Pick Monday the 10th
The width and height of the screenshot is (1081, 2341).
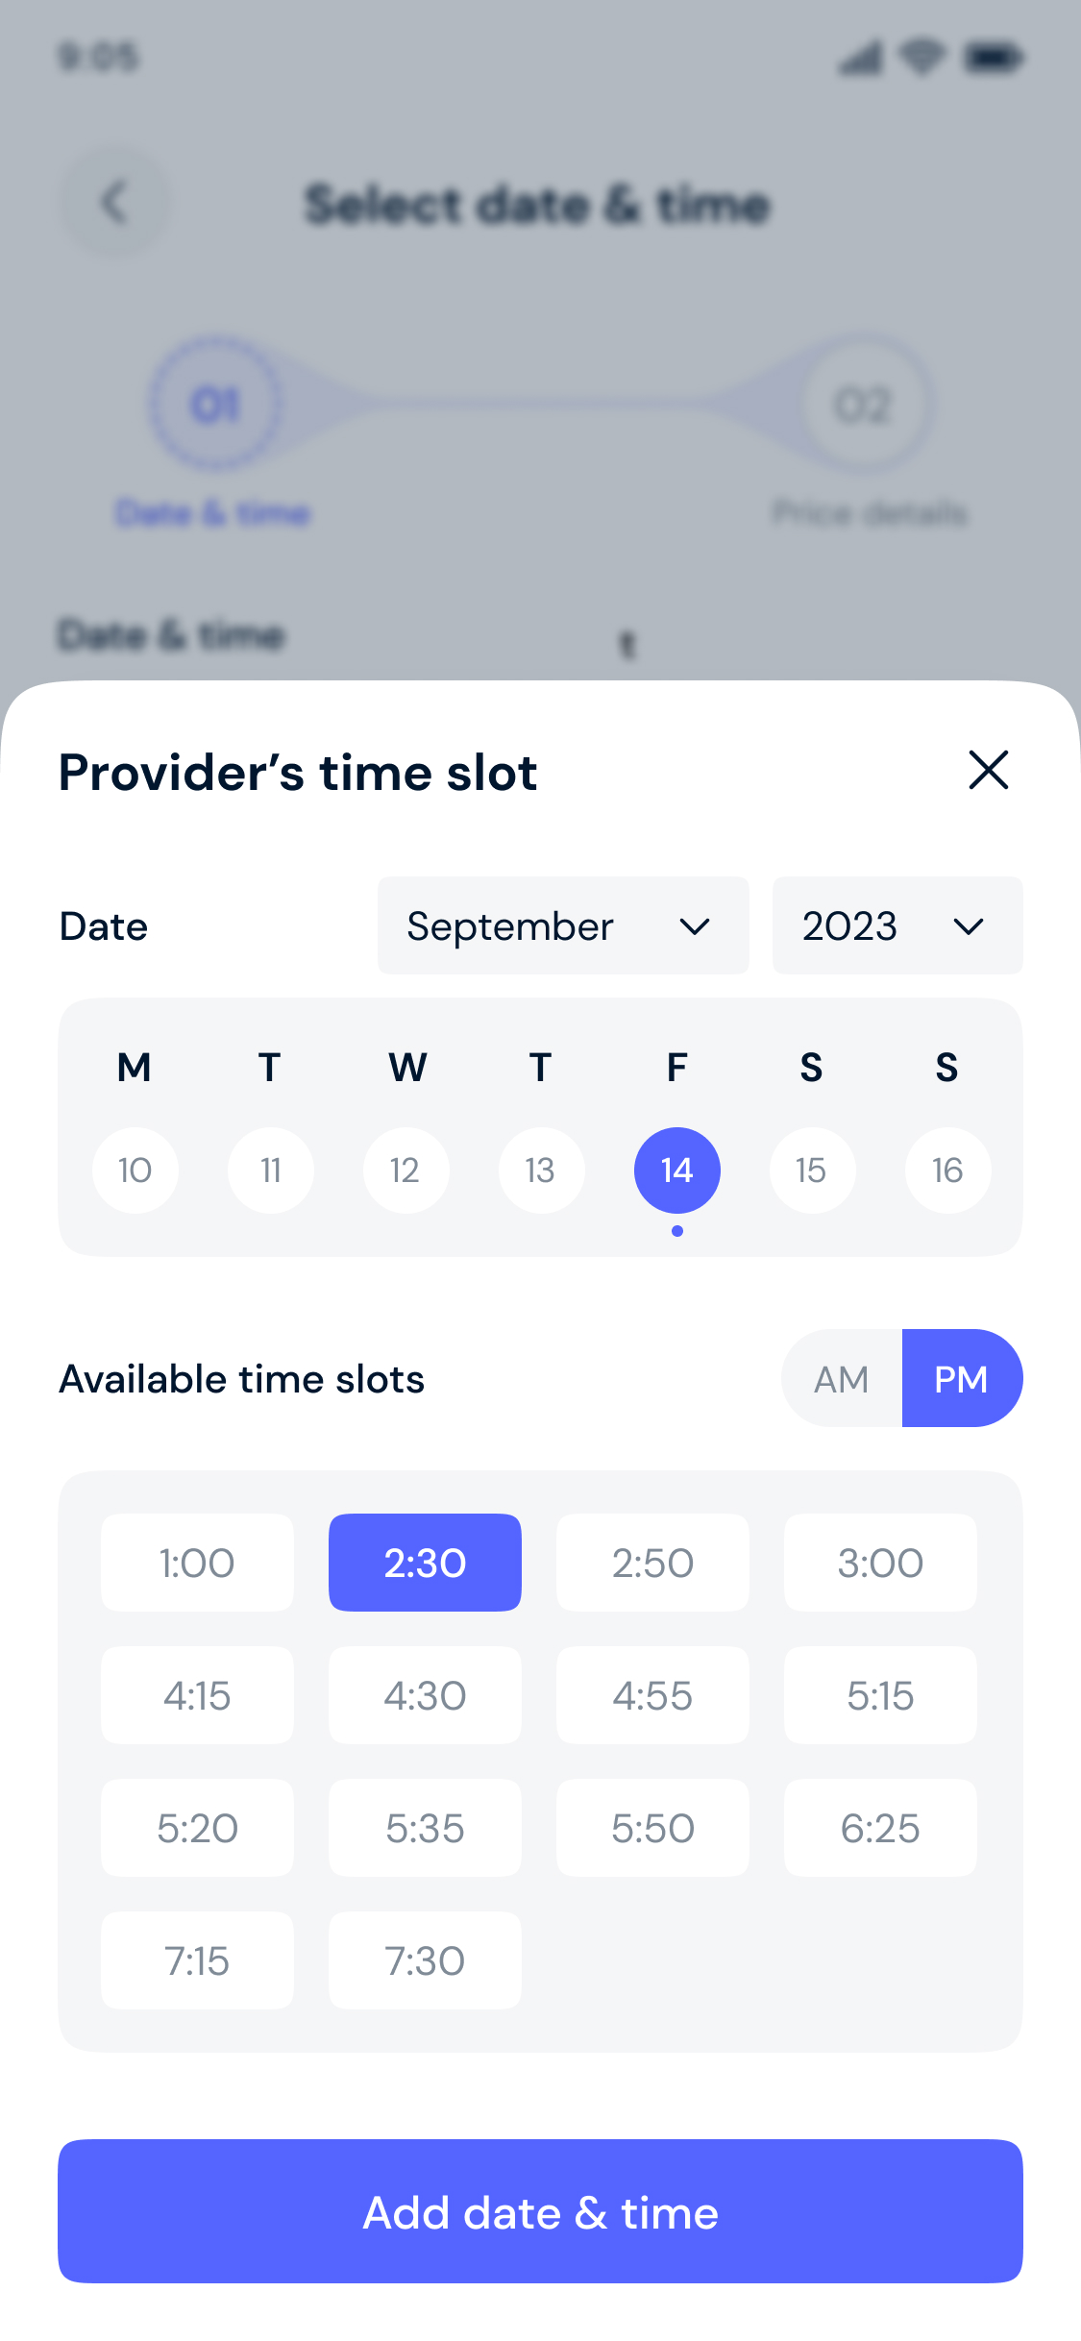pyautogui.click(x=135, y=1170)
